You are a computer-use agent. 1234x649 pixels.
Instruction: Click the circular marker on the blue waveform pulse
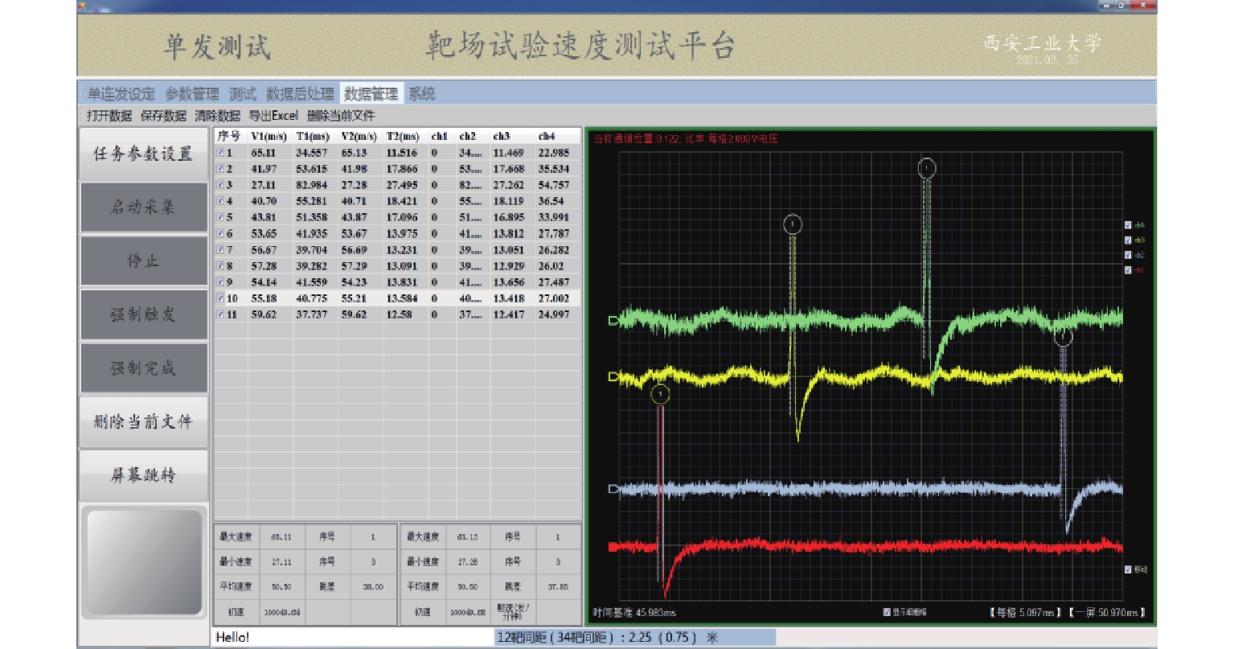coord(1064,338)
